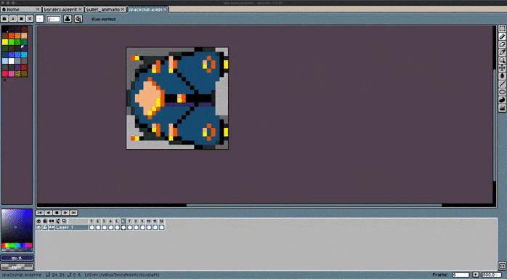
Task: Lock Layer 1 with its padlock icon
Action: click(45, 227)
